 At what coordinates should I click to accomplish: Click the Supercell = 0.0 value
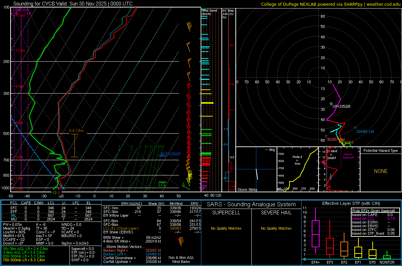click(x=82, y=249)
